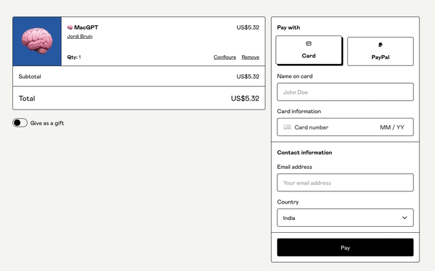Click the PayPal logo icon

pyautogui.click(x=381, y=45)
